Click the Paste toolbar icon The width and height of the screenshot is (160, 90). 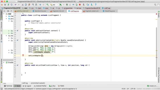pos(29,5)
